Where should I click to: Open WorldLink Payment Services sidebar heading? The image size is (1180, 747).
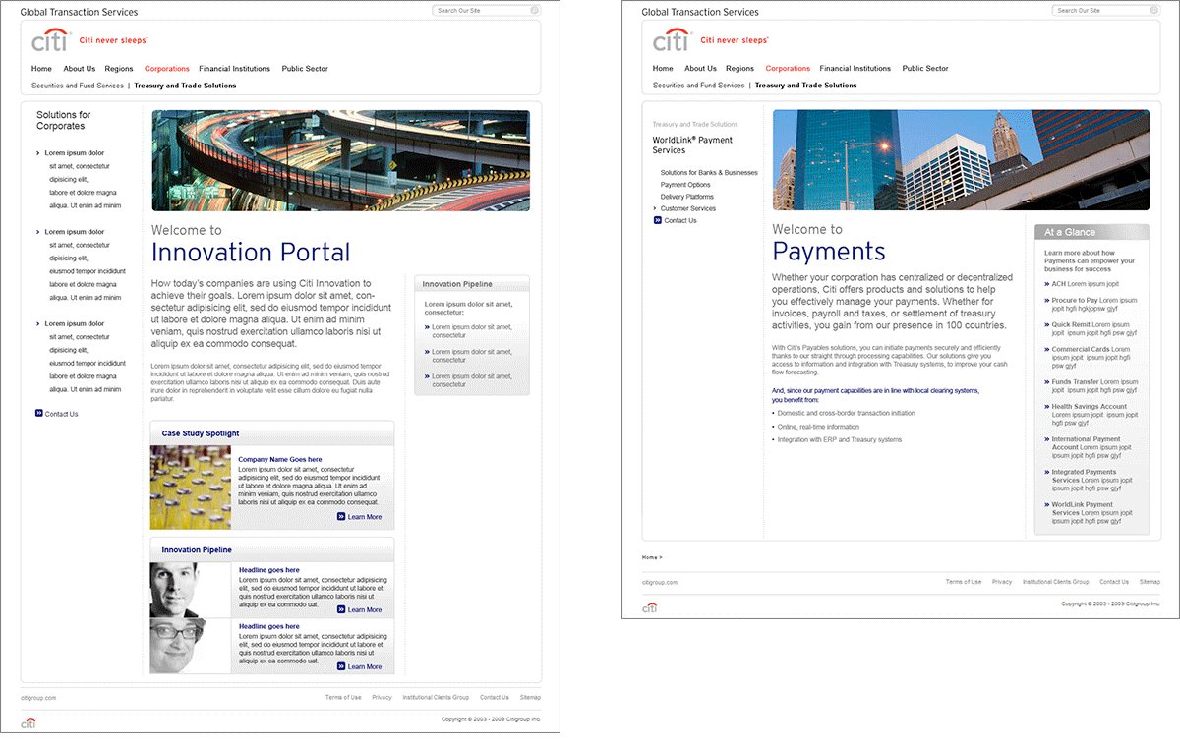pyautogui.click(x=692, y=144)
